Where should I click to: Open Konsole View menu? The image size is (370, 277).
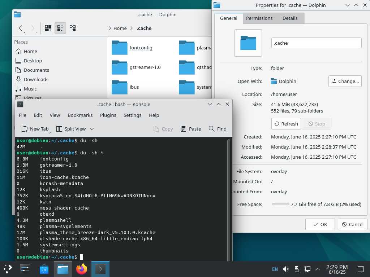55,115
